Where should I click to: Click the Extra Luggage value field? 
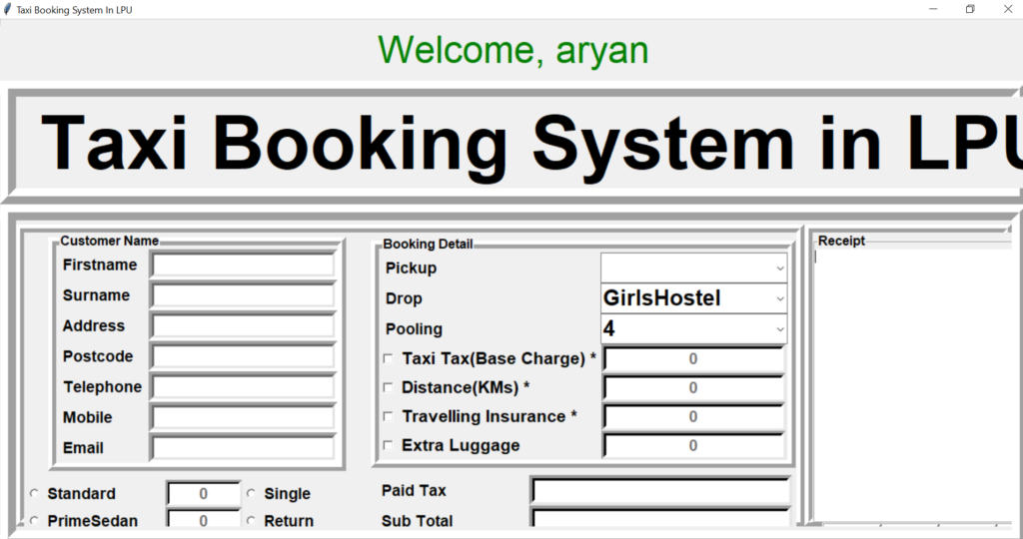pyautogui.click(x=693, y=446)
